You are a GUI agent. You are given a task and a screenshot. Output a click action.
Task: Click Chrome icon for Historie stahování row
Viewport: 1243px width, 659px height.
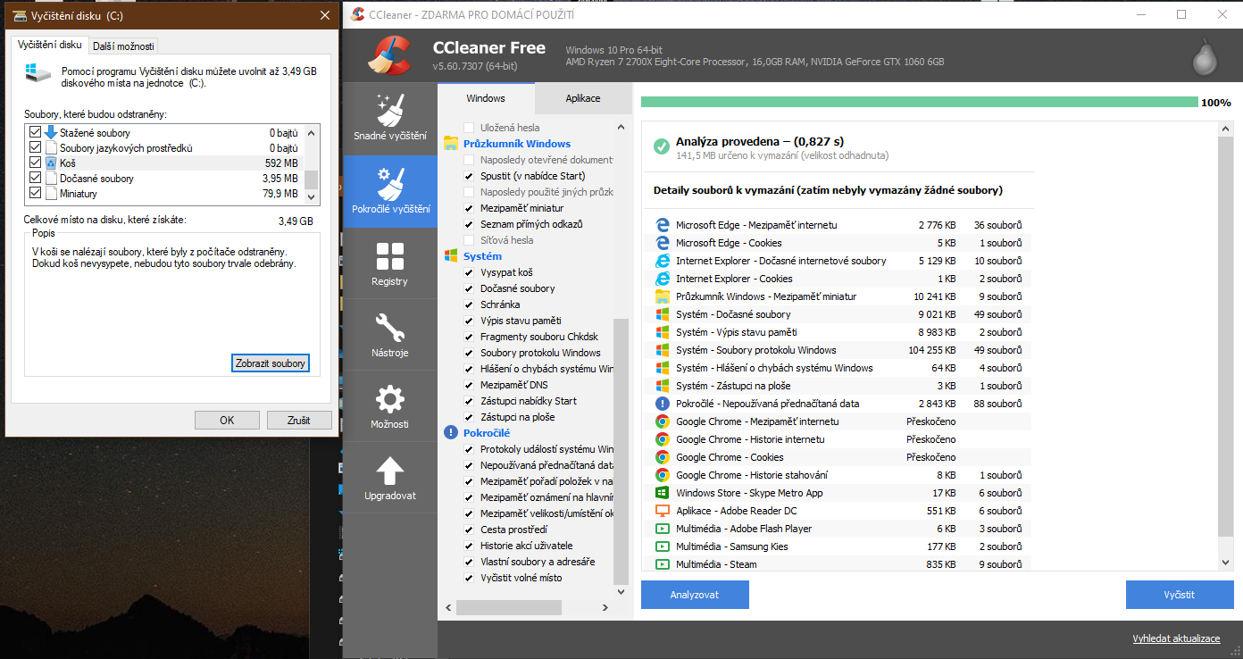pyautogui.click(x=662, y=475)
